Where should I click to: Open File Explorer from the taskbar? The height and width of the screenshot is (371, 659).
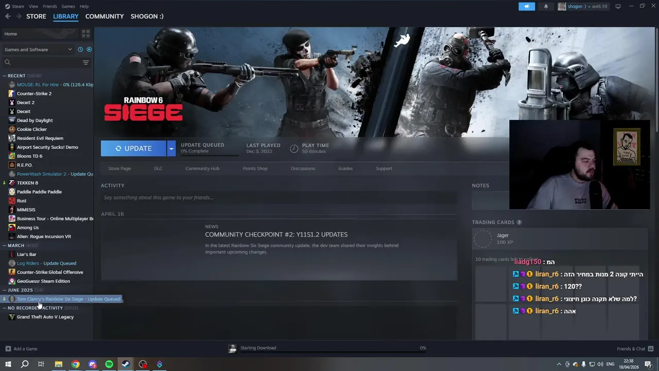(59, 364)
